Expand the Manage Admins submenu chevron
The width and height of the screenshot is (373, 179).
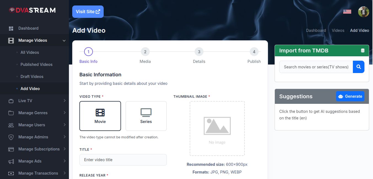coord(65,137)
